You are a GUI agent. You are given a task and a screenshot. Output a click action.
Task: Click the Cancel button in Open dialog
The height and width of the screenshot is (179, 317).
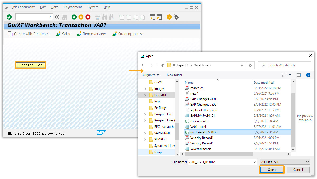(298, 170)
